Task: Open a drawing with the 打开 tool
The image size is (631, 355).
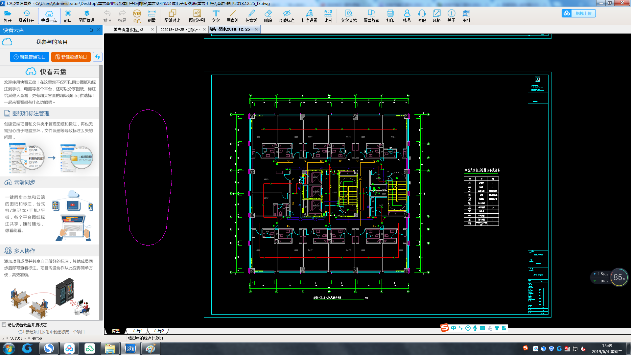Action: [8, 16]
